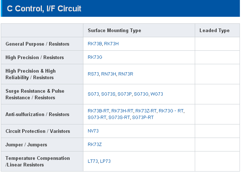This screenshot has height=173, width=241.
Task: Open the SG73P surge resistance link
Action: pos(125,94)
